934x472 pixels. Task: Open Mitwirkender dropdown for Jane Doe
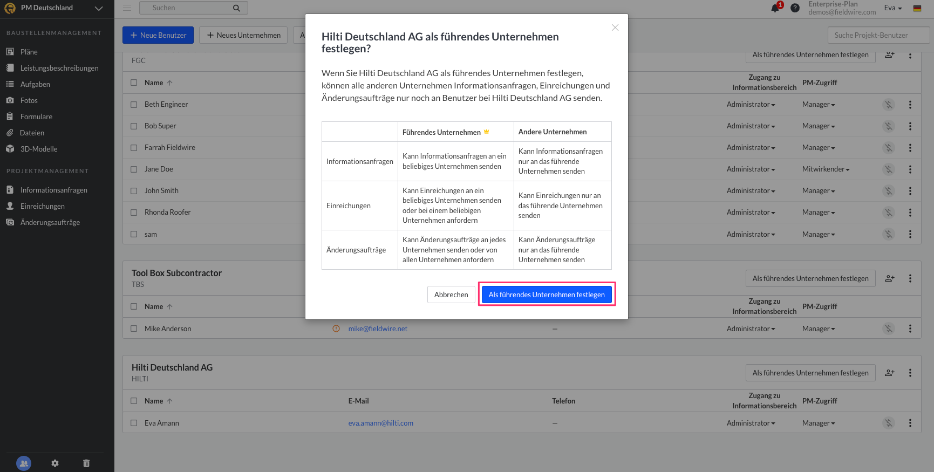click(826, 169)
